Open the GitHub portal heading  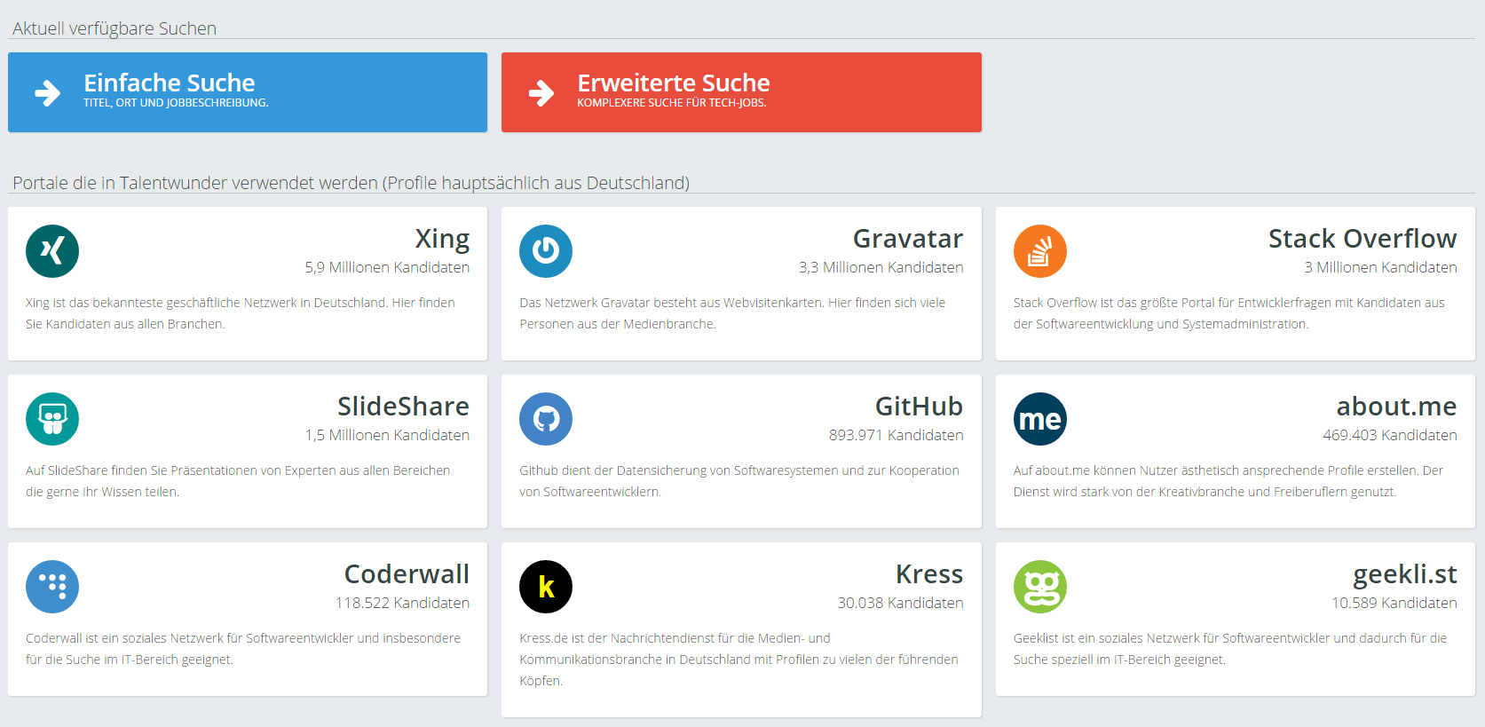click(919, 407)
